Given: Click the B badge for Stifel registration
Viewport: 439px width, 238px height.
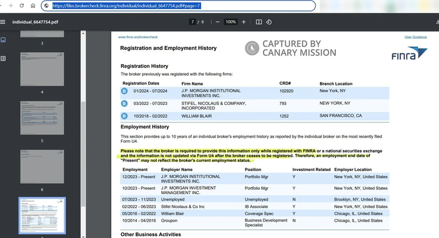Looking at the screenshot, I should coord(125,104).
